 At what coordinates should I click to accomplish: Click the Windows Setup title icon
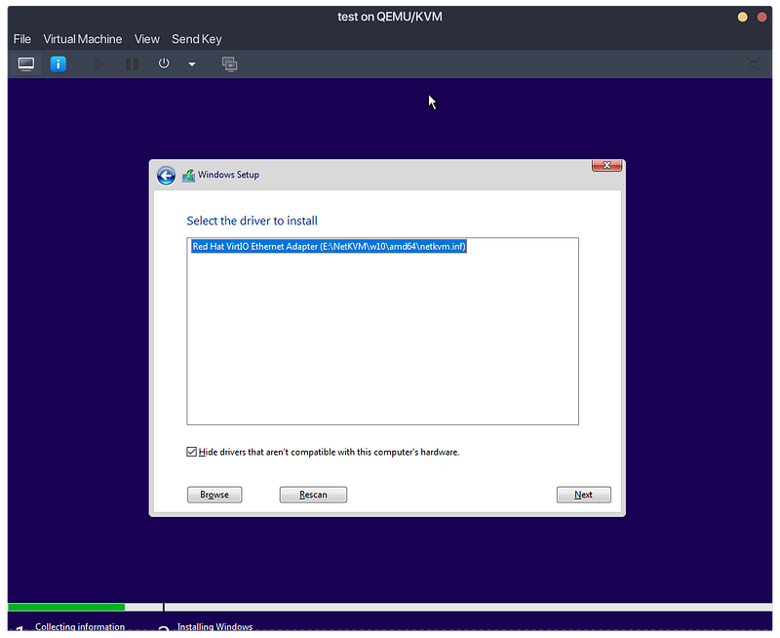188,176
